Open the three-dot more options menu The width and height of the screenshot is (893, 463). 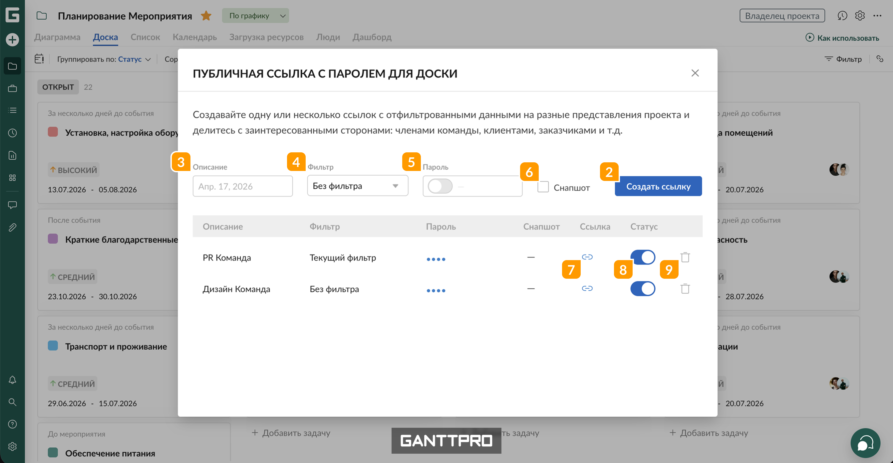(877, 16)
